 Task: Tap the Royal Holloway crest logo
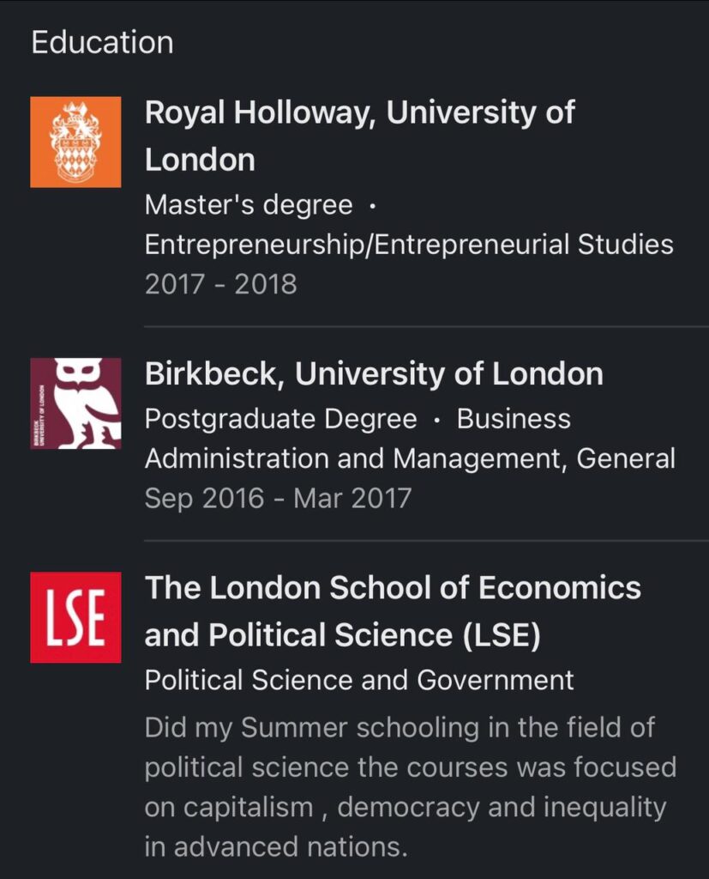tap(75, 142)
